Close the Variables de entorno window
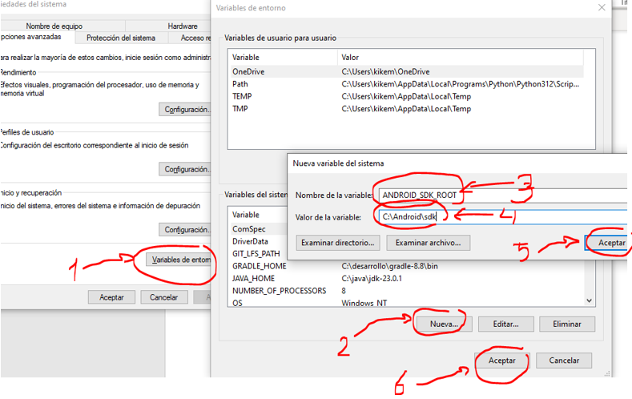Viewport: 632px width, 399px height. (x=602, y=8)
